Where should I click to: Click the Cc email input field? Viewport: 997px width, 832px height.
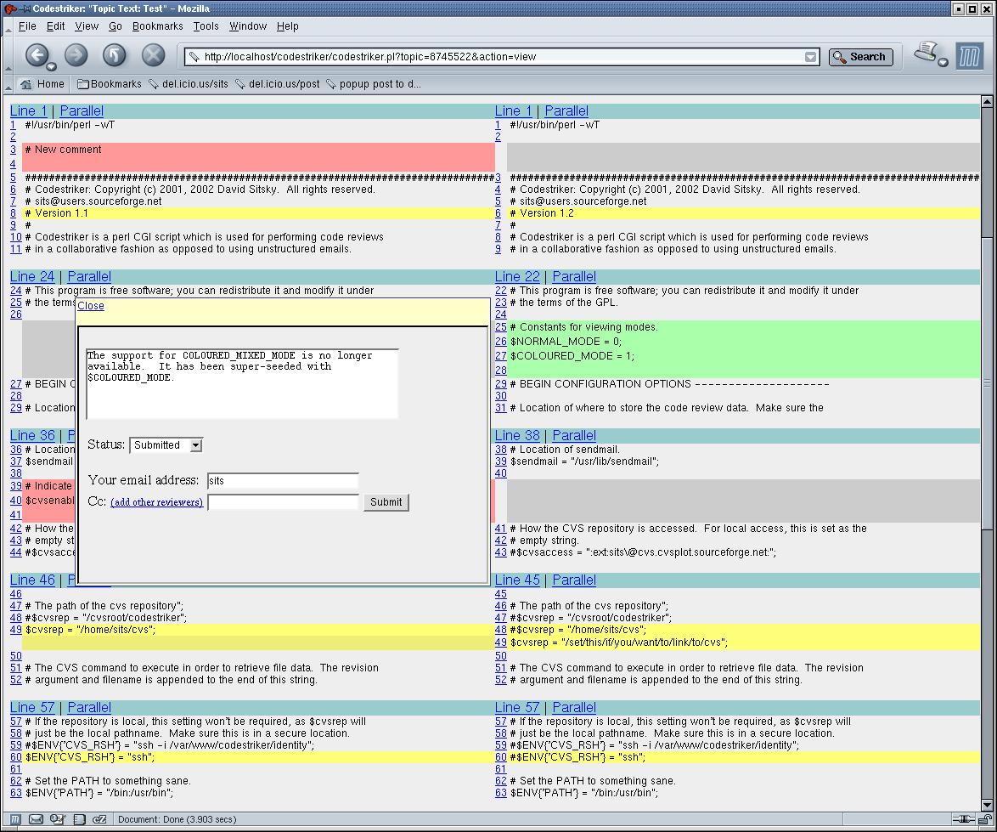[283, 502]
